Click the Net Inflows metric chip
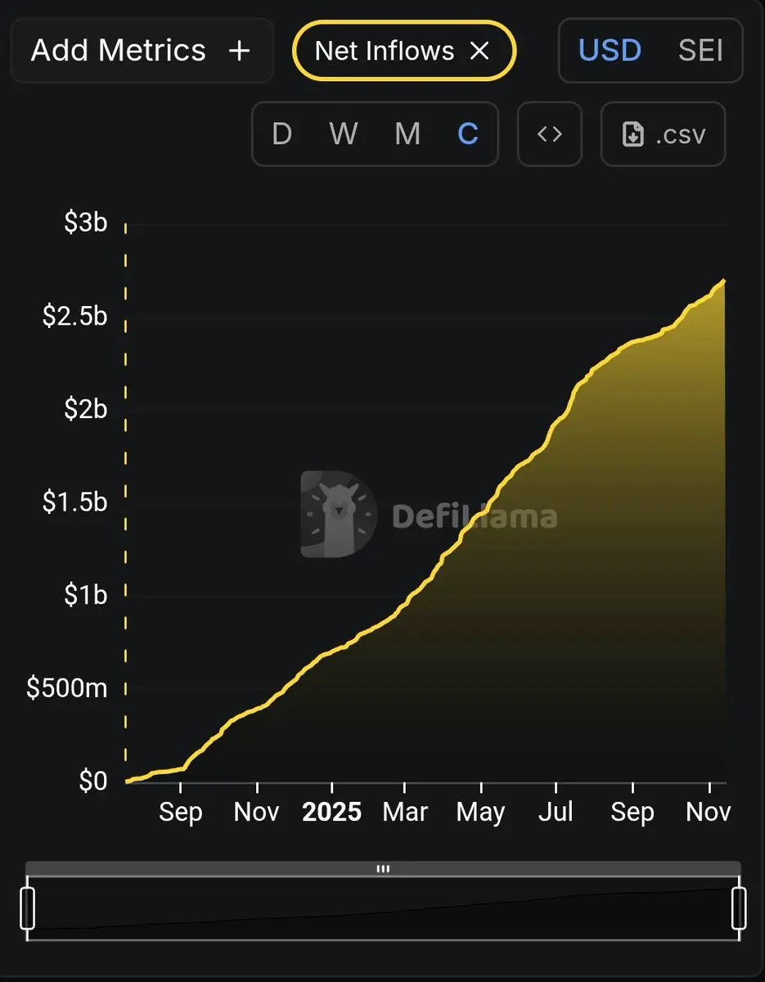The image size is (765, 982). 385,51
